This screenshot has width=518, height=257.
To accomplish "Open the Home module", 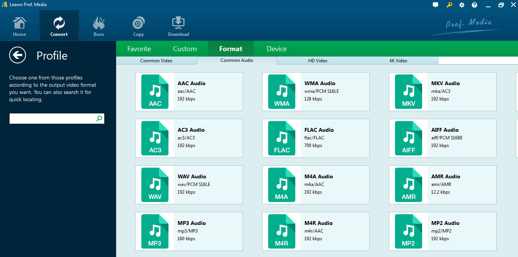I will [19, 26].
